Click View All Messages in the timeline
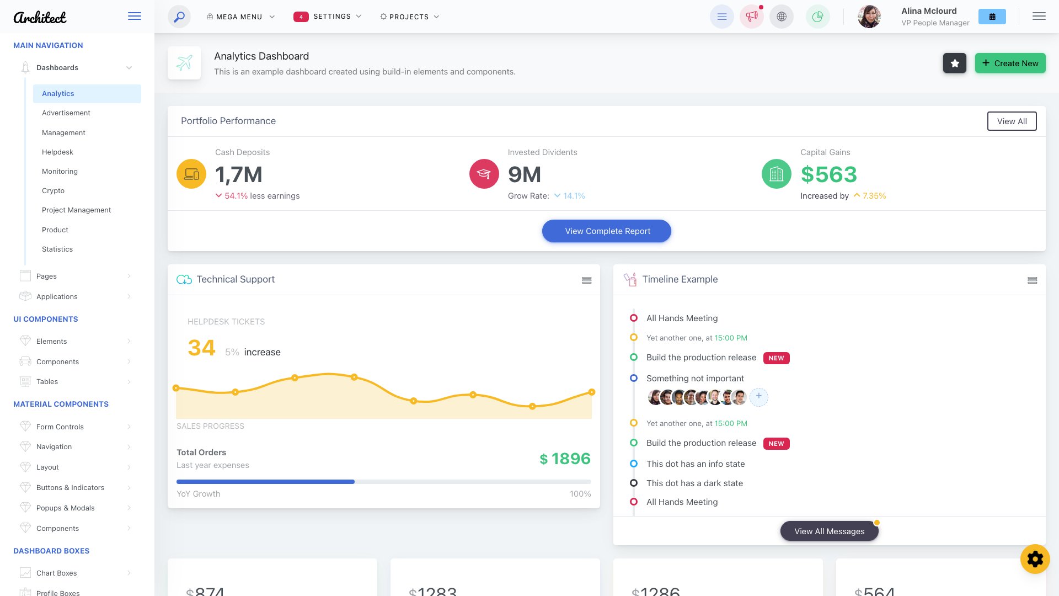Viewport: 1059px width, 596px height. (829, 531)
